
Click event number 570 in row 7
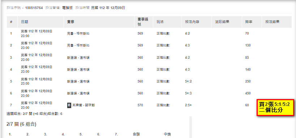(140, 105)
